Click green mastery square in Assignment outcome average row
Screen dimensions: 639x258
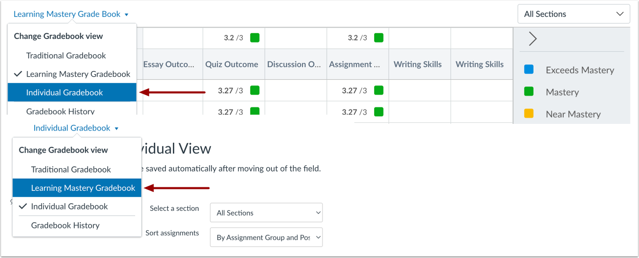tap(378, 37)
